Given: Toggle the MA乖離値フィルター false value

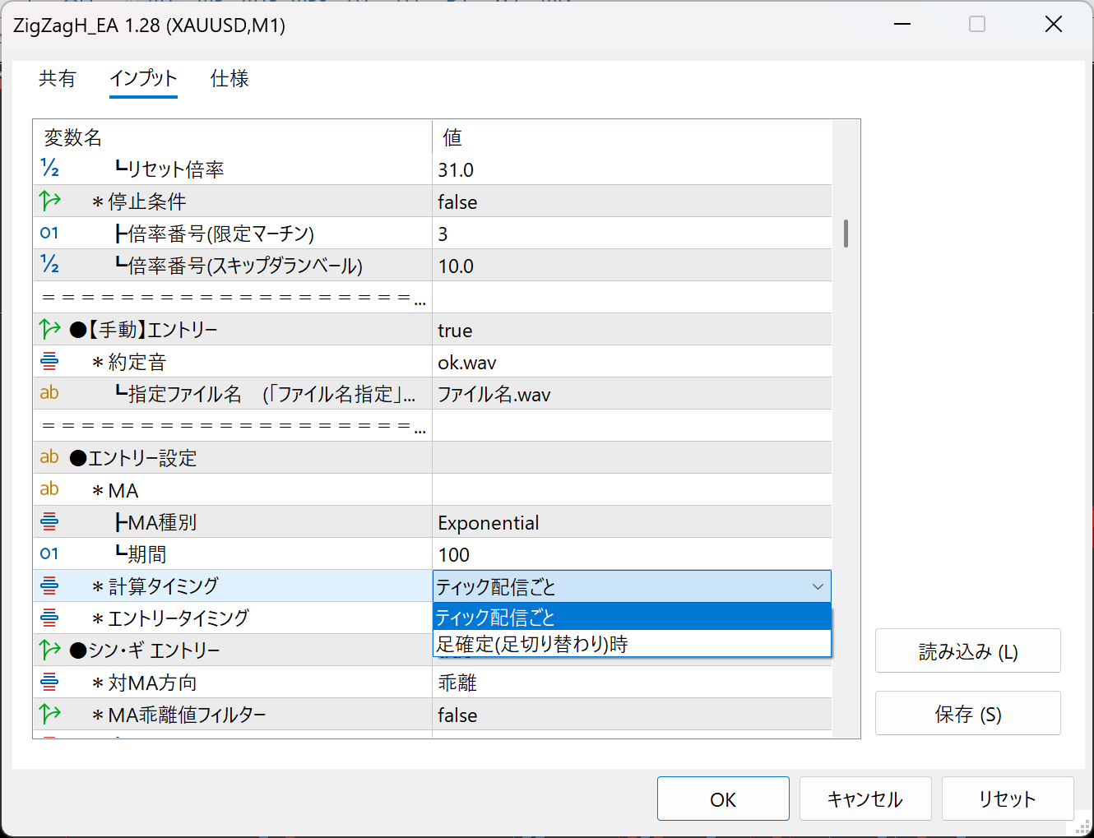Looking at the screenshot, I should [x=631, y=715].
